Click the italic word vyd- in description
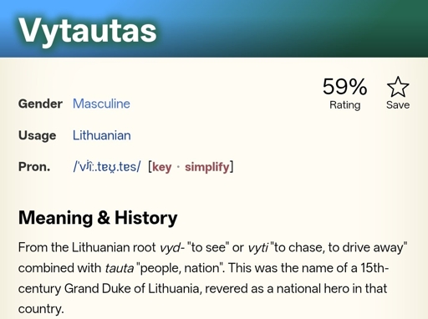 pos(172,247)
